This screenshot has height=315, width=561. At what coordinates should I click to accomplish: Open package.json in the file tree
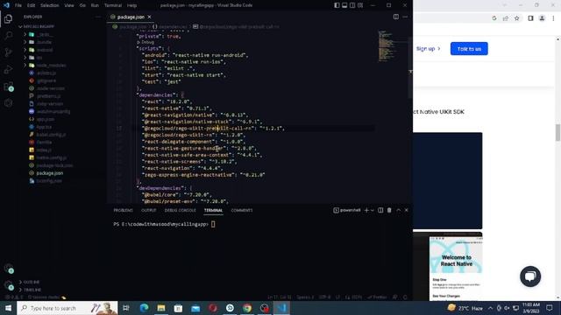click(50, 173)
